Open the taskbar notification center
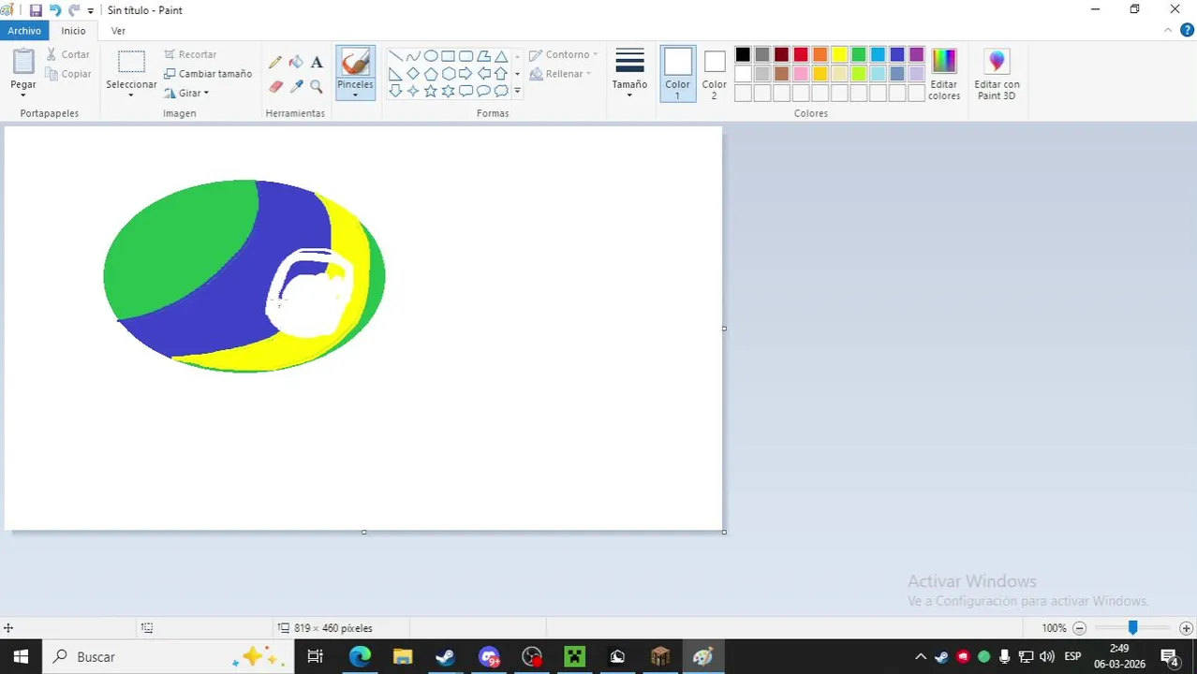The width and height of the screenshot is (1197, 674). click(1170, 657)
